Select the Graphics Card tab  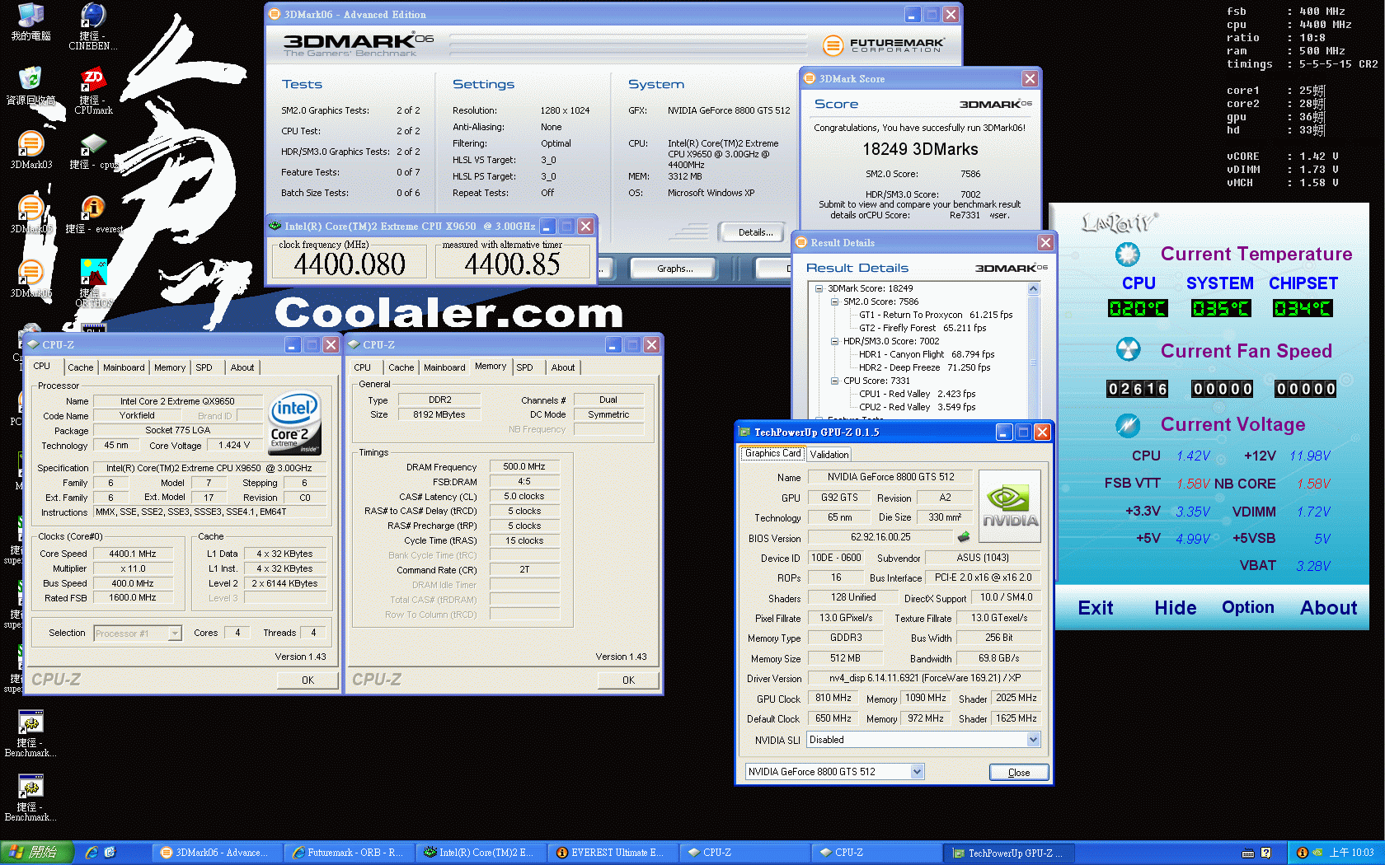772,453
